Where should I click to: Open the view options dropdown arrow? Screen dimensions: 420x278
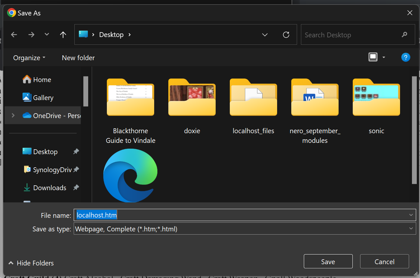point(384,58)
